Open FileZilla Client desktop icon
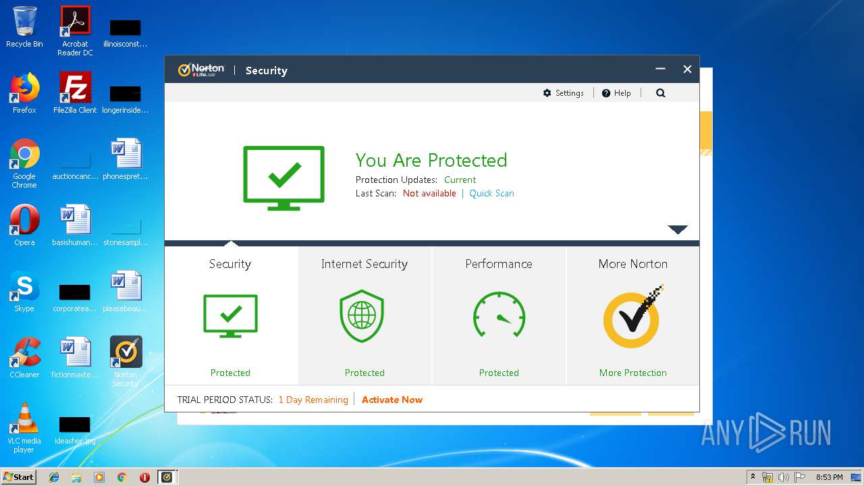 [75, 93]
